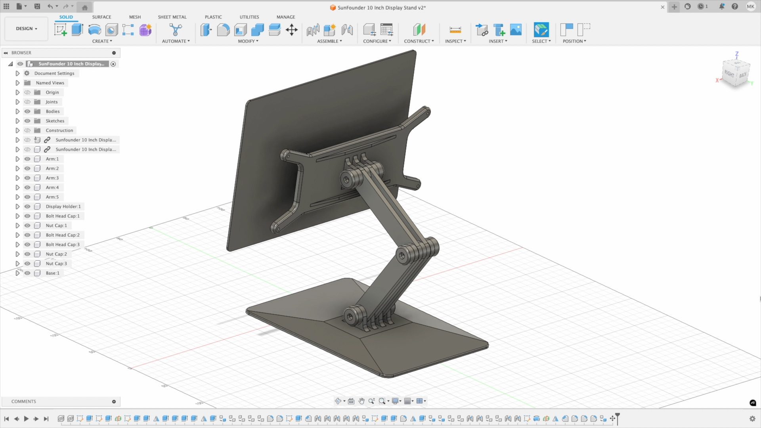The image size is (761, 428).
Task: Click the Move/Copy arrows icon
Action: click(x=292, y=30)
